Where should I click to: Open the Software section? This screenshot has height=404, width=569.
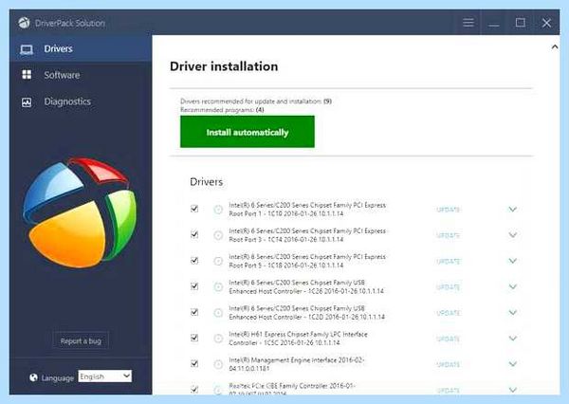point(81,75)
